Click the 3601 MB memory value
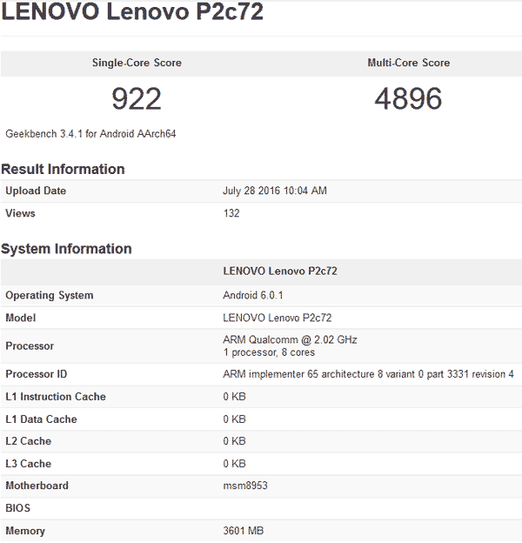 [243, 531]
